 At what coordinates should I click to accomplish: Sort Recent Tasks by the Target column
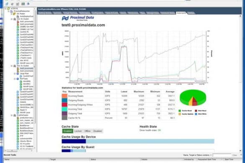[x=70, y=159]
